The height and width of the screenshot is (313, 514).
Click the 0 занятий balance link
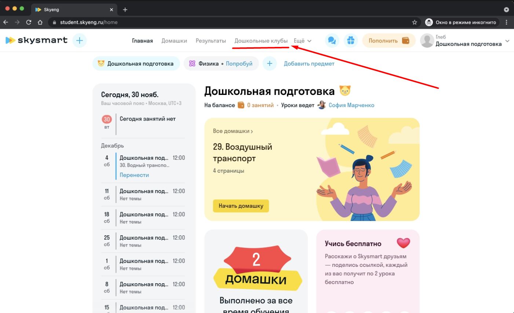click(x=260, y=105)
